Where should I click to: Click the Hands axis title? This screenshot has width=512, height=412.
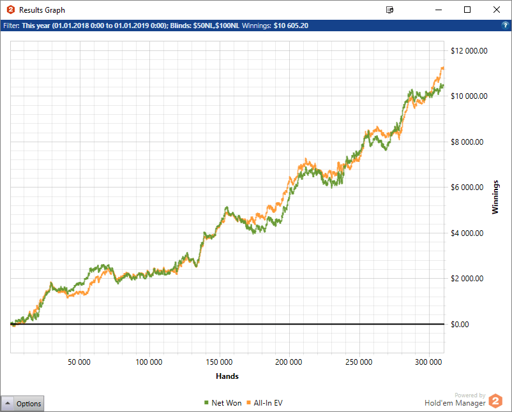click(x=227, y=376)
